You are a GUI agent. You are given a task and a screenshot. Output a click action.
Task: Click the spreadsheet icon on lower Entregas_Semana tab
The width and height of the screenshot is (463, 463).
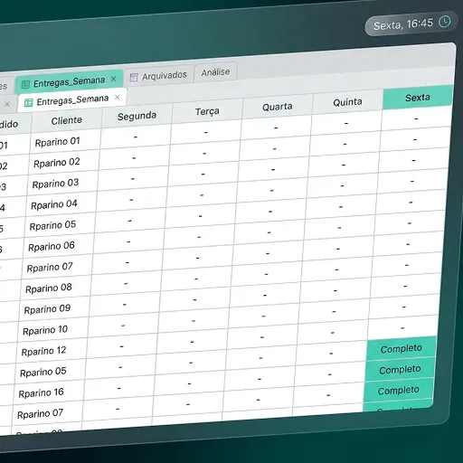pyautogui.click(x=28, y=103)
